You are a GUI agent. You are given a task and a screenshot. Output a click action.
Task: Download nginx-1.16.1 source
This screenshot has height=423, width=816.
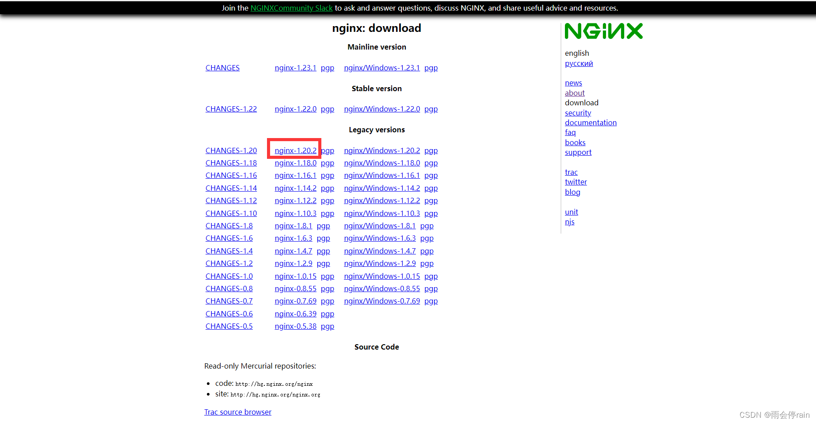(x=295, y=175)
